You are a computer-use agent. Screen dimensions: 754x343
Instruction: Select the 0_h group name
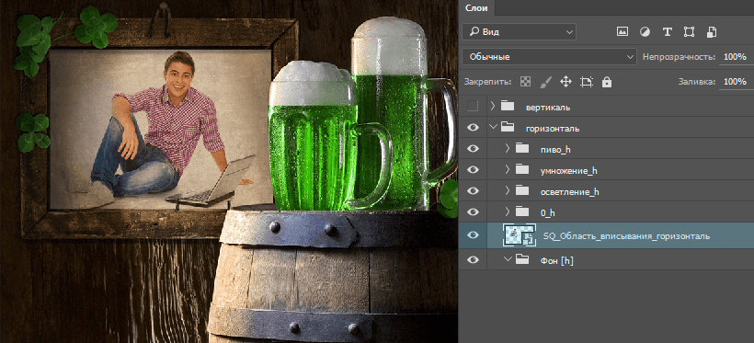click(548, 212)
